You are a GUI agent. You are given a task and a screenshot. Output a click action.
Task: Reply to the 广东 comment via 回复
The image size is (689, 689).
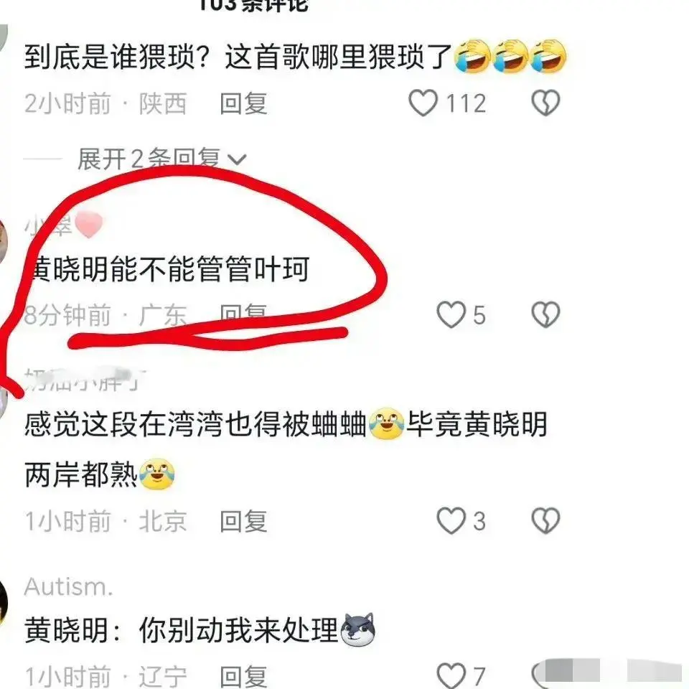[x=243, y=314]
